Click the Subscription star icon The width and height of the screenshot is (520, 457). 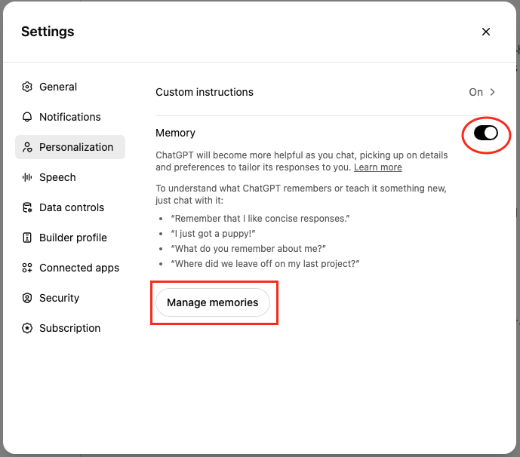pyautogui.click(x=27, y=328)
